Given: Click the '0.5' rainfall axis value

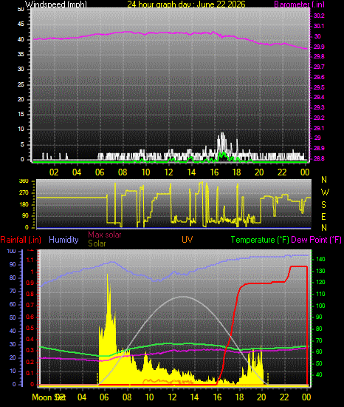Looking at the screenshot, I should tap(30, 328).
